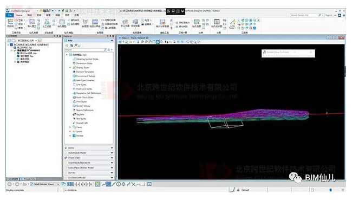The height and width of the screenshot is (200, 352).
Task: Click the Search Ribbon input box
Action: pyautogui.click(x=304, y=15)
